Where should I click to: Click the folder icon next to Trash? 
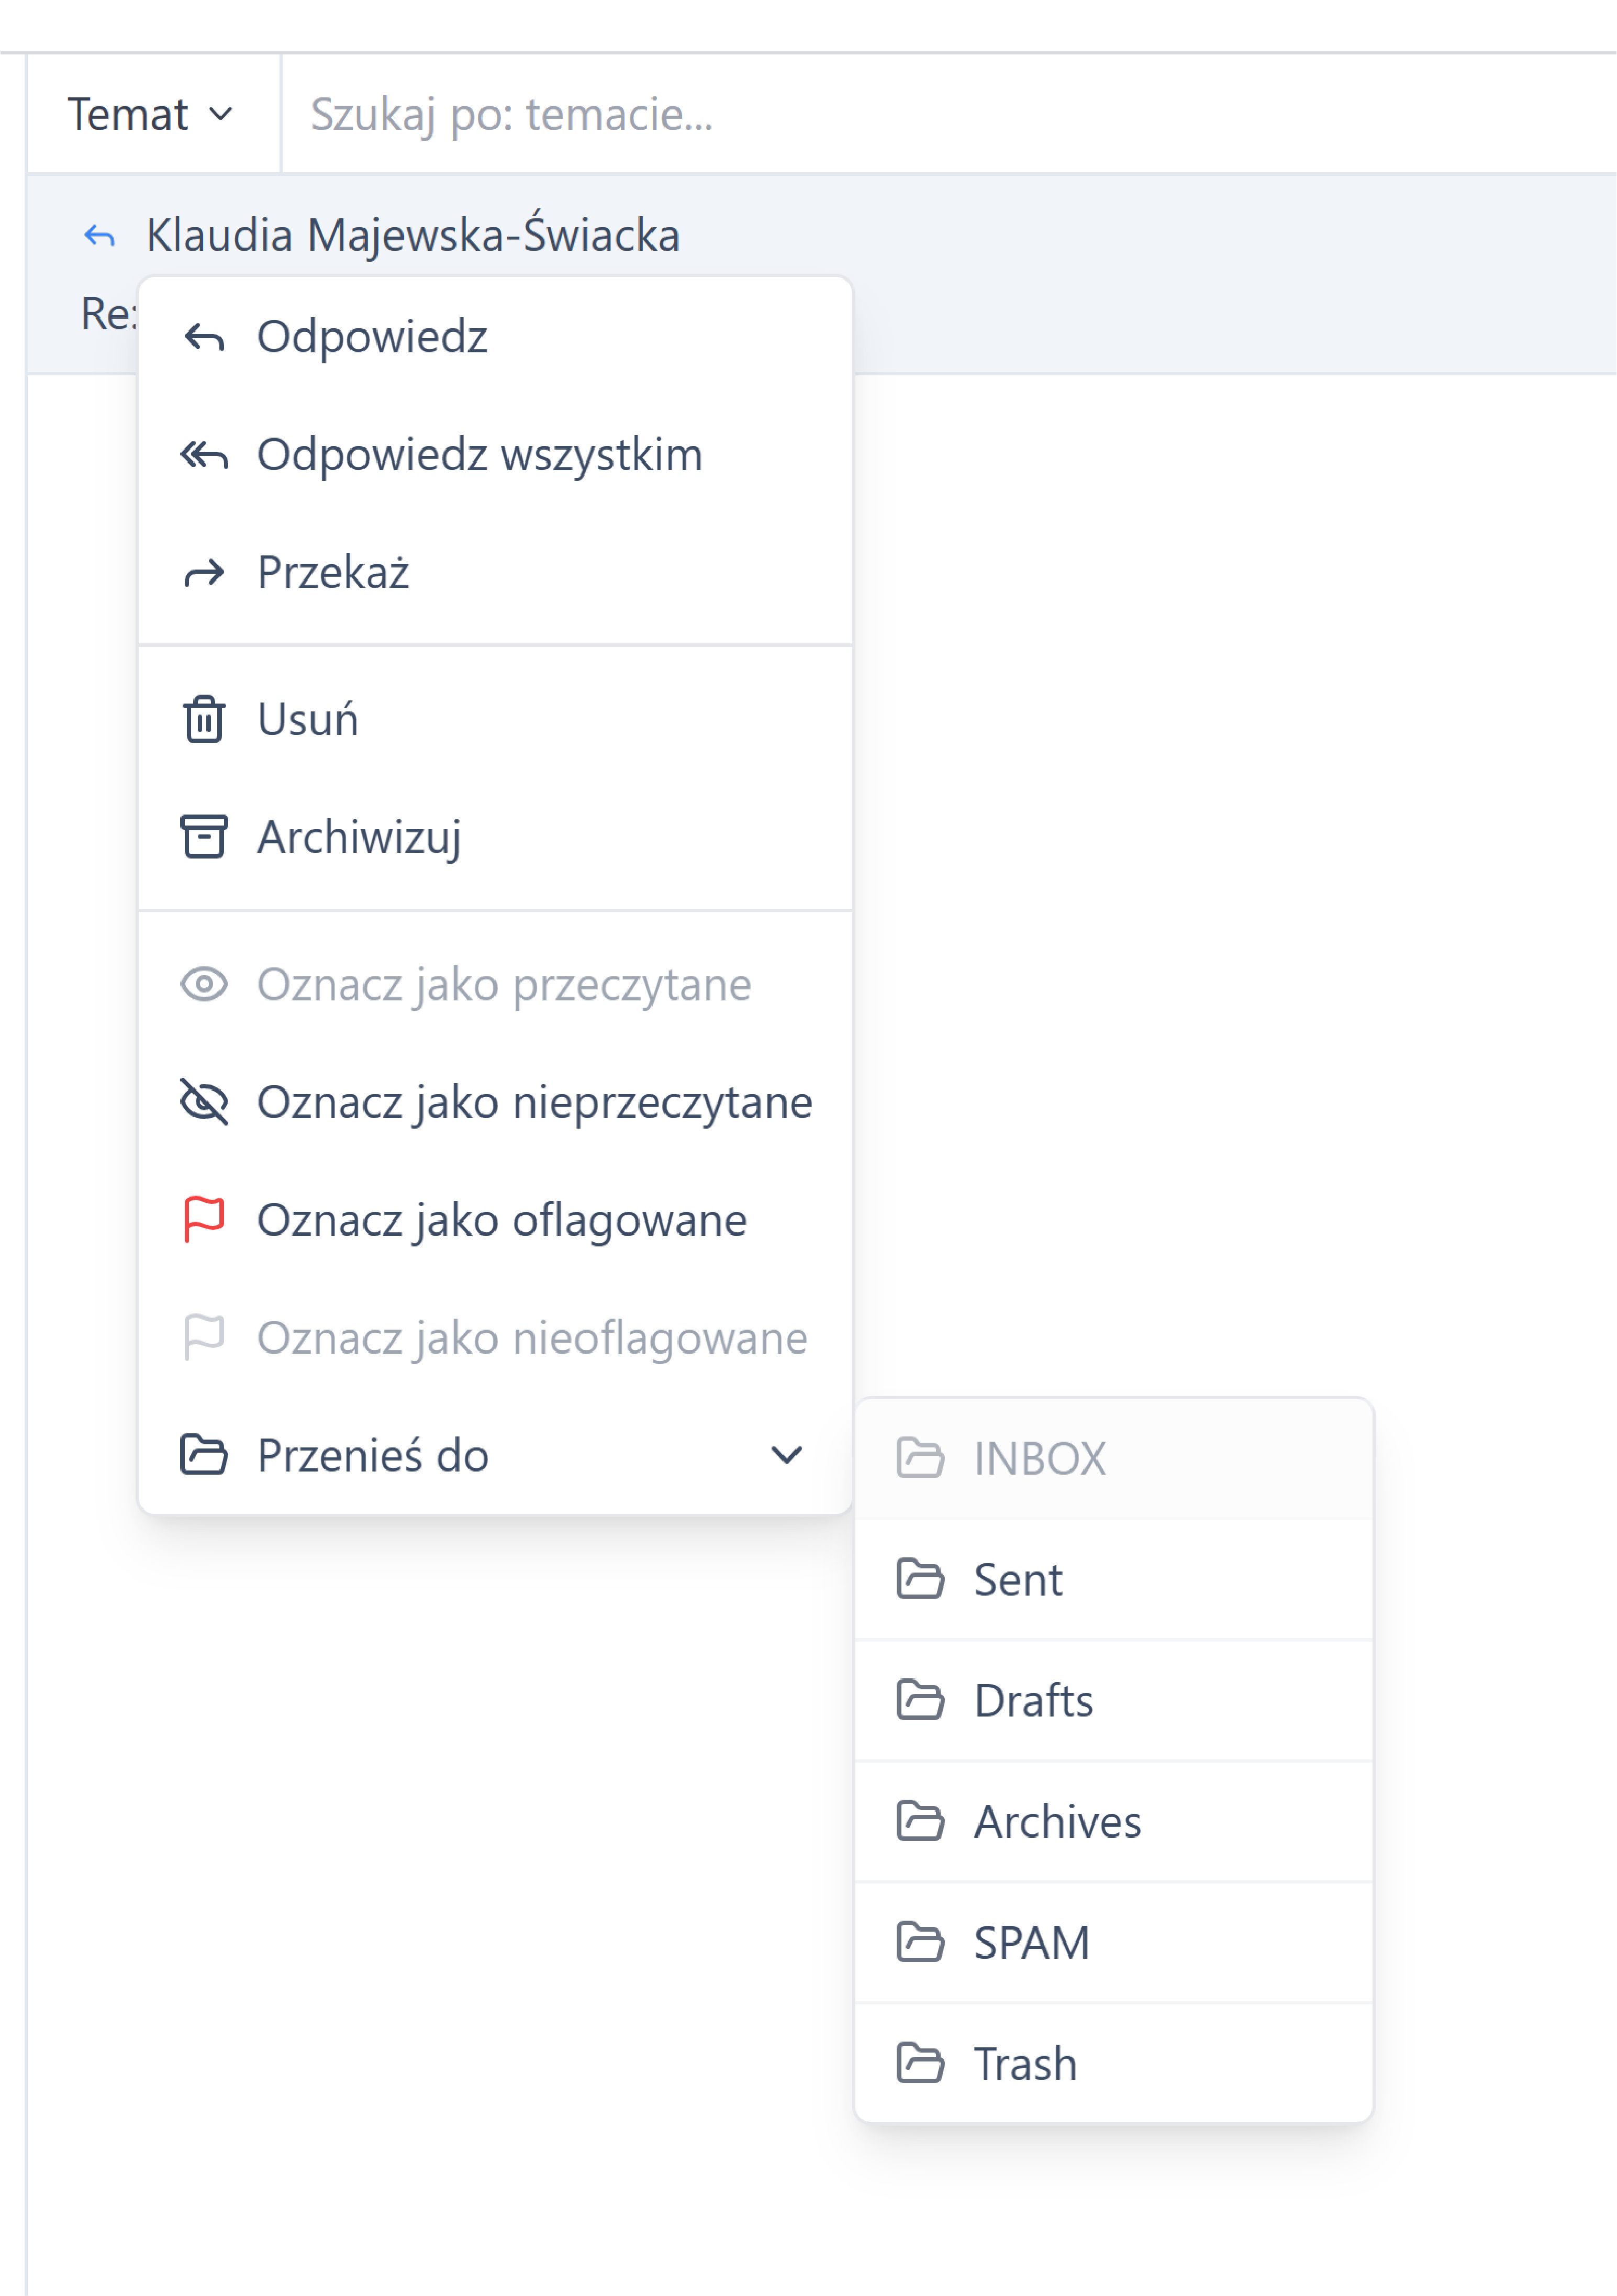(x=919, y=2063)
